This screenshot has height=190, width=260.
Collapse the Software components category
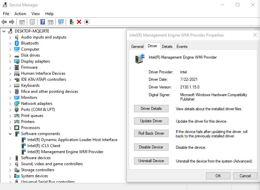(x=10, y=134)
